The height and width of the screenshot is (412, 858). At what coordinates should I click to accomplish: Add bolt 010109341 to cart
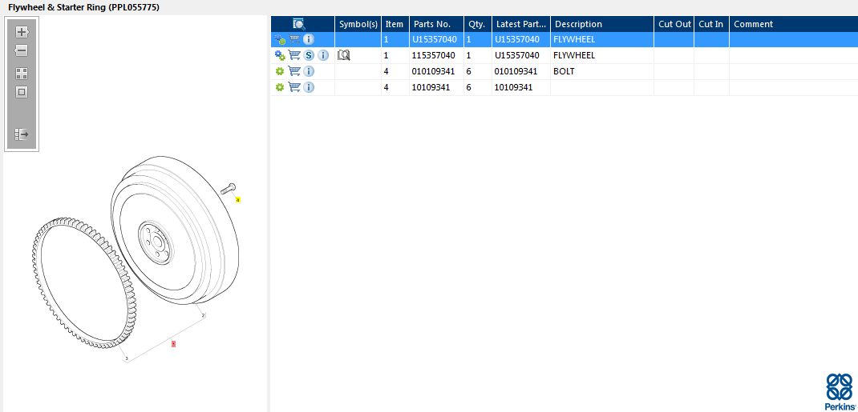point(294,71)
